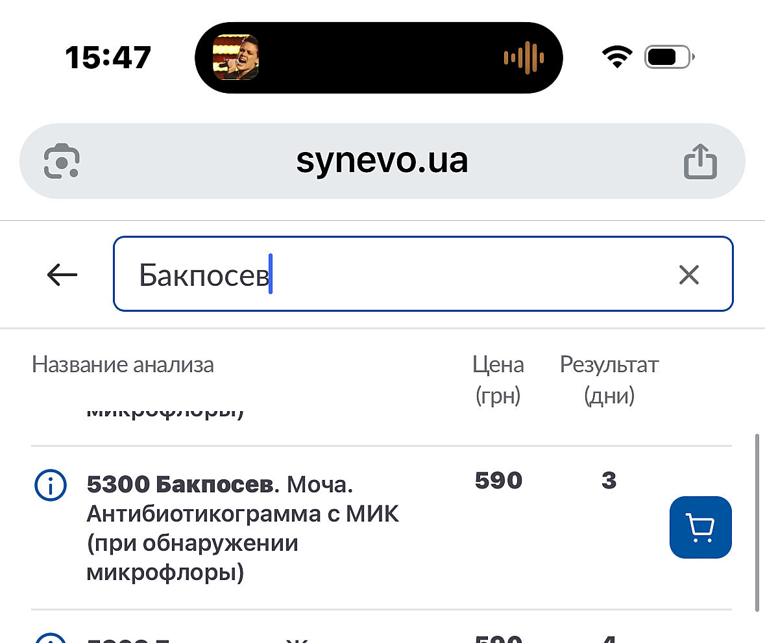Image resolution: width=765 pixels, height=643 pixels.
Task: Tap the Wi-Fi status icon
Action: [617, 58]
